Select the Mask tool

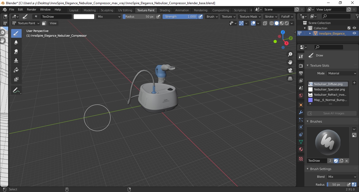tap(16, 79)
